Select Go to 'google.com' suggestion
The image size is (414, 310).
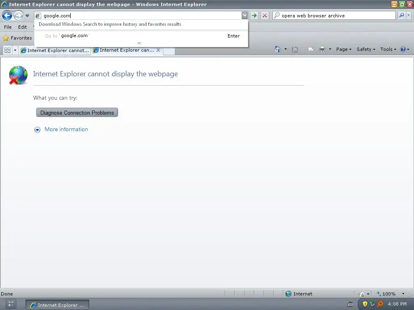tap(142, 36)
